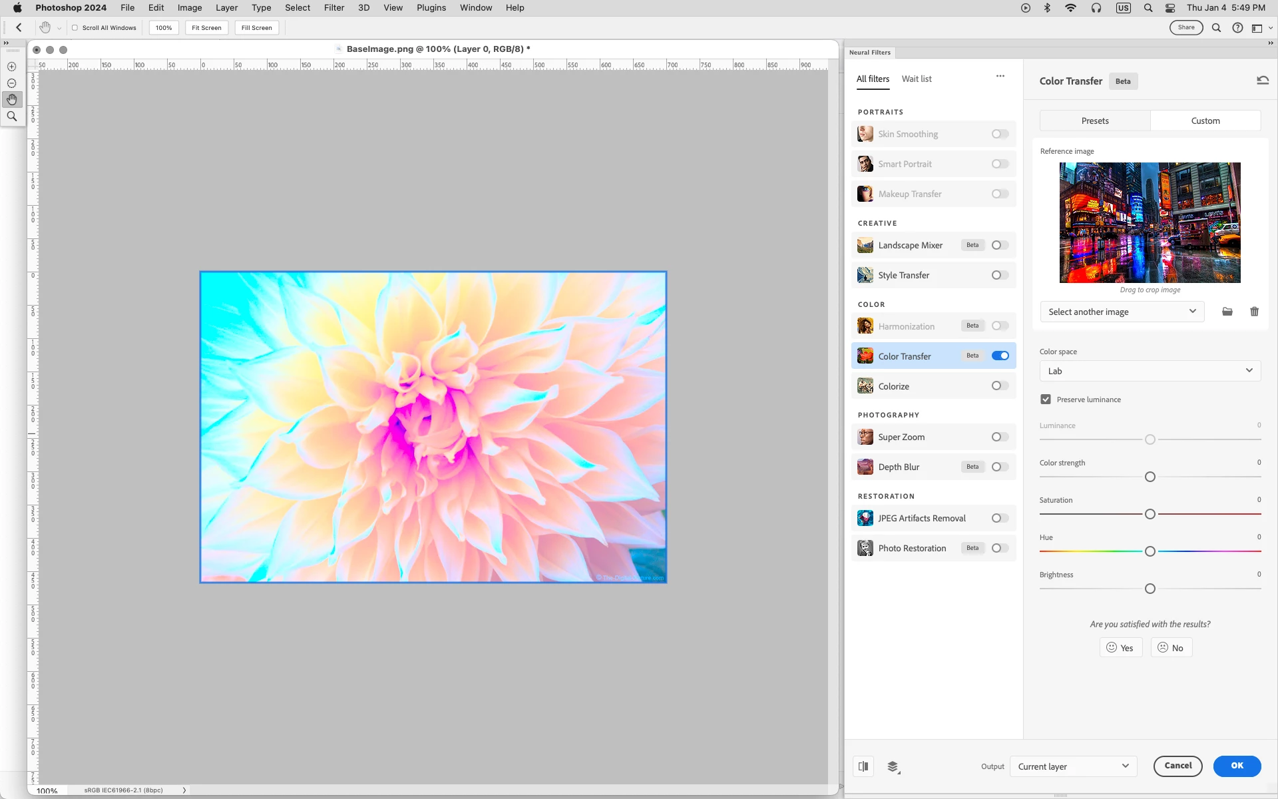The width and height of the screenshot is (1278, 799).
Task: Open the three-dot filters options menu
Action: coord(1000,77)
